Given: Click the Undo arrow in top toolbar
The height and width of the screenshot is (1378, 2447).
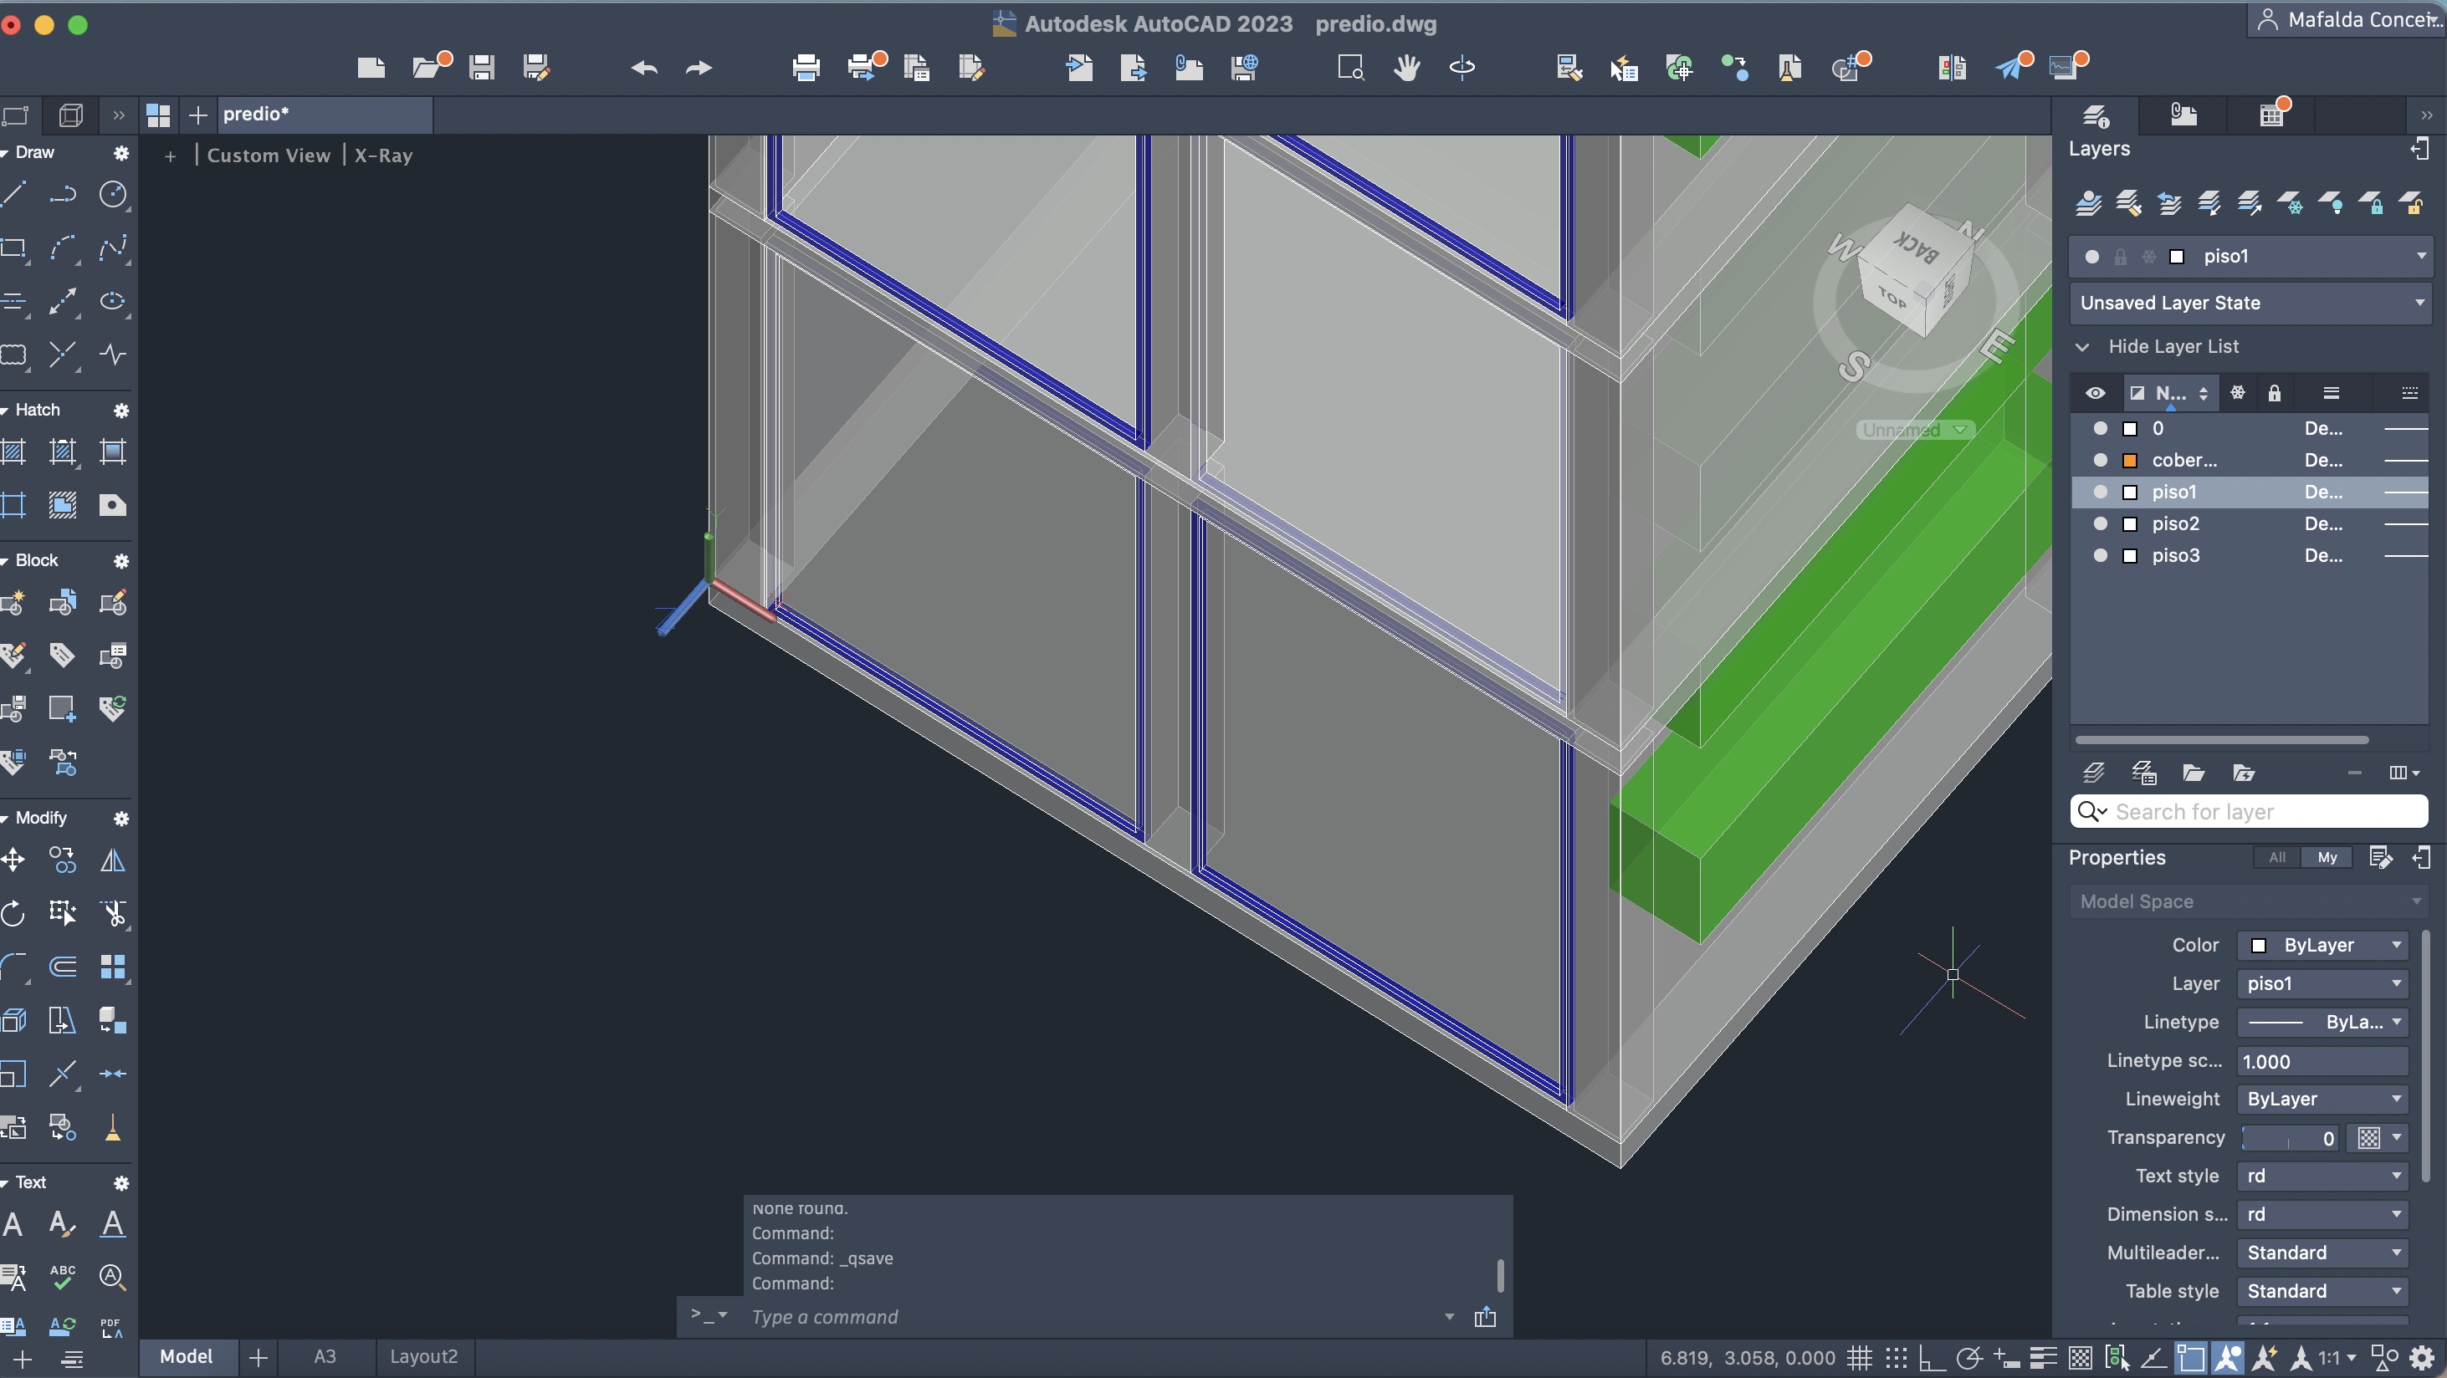Looking at the screenshot, I should tap(644, 68).
